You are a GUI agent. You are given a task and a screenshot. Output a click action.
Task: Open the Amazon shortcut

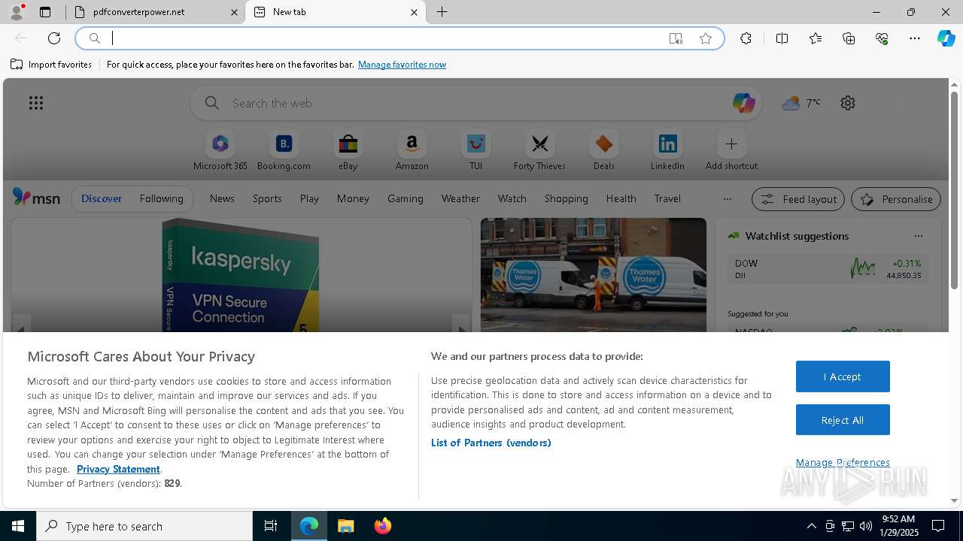[x=412, y=151]
